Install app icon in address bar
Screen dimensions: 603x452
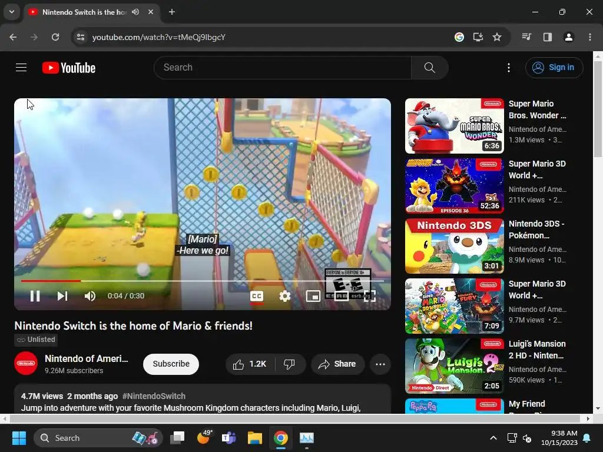tap(478, 37)
